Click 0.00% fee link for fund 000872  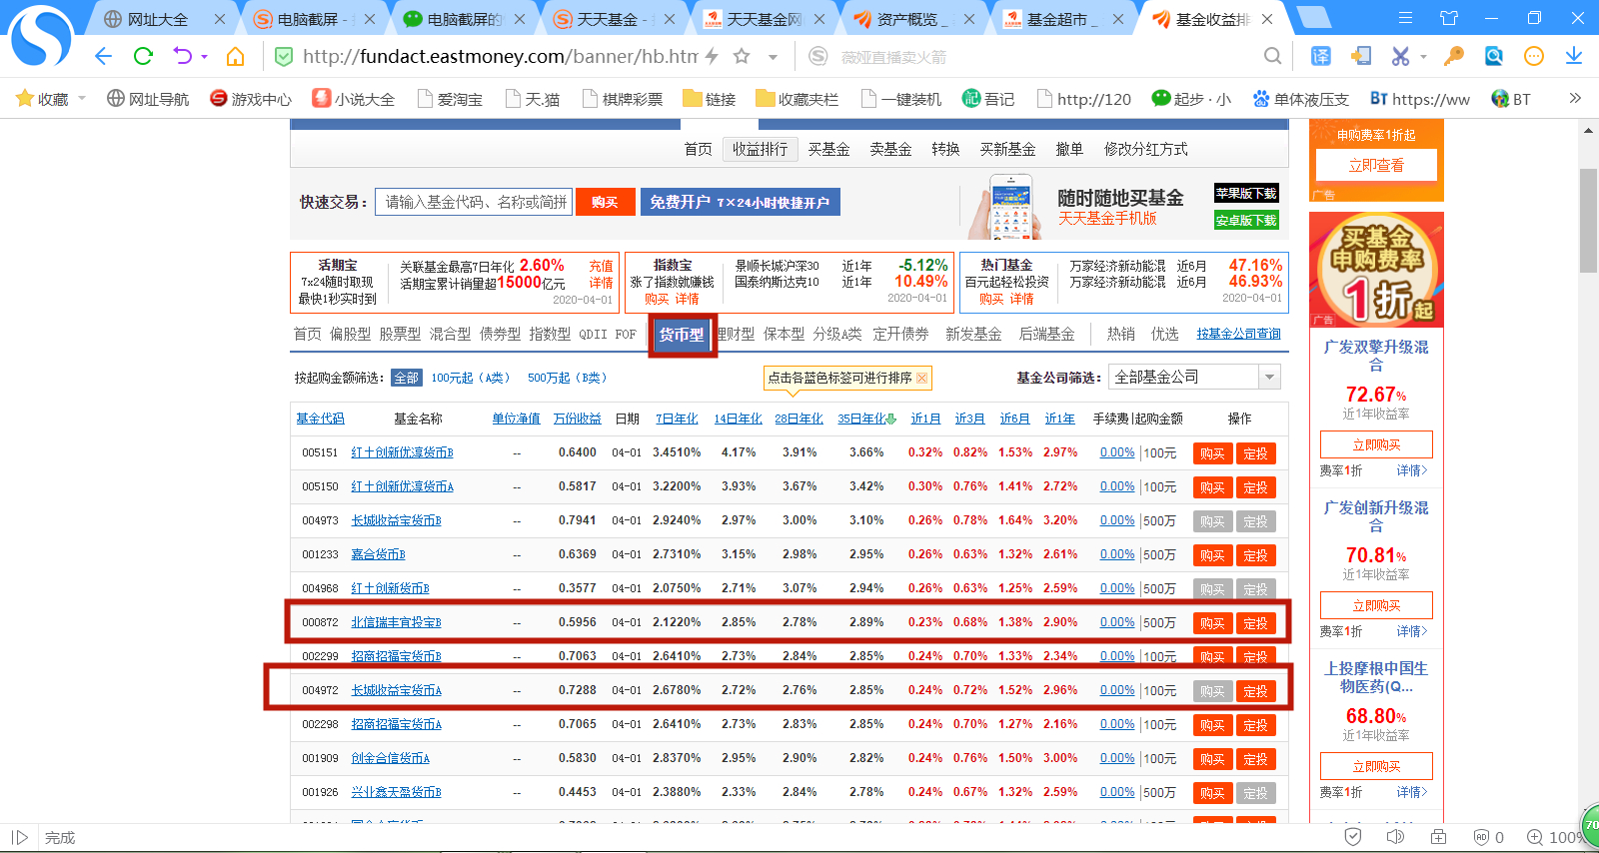coord(1117,622)
